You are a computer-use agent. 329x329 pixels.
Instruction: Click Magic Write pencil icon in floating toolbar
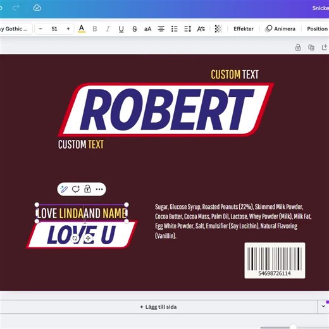[x=64, y=189]
